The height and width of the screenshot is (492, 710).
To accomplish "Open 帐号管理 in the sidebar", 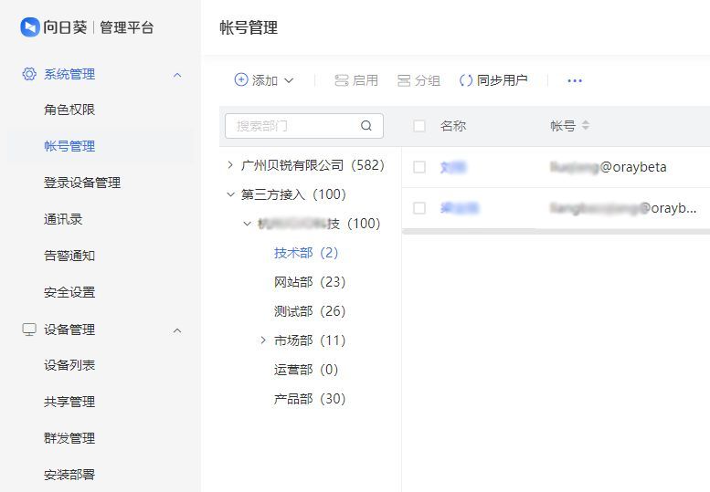I will click(69, 146).
